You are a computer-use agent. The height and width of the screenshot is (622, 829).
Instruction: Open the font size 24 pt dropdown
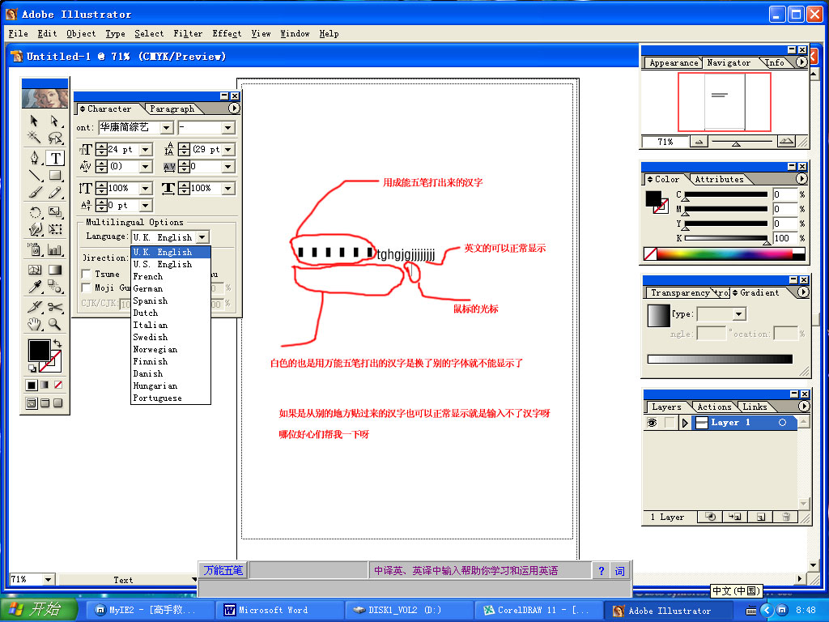[x=146, y=150]
